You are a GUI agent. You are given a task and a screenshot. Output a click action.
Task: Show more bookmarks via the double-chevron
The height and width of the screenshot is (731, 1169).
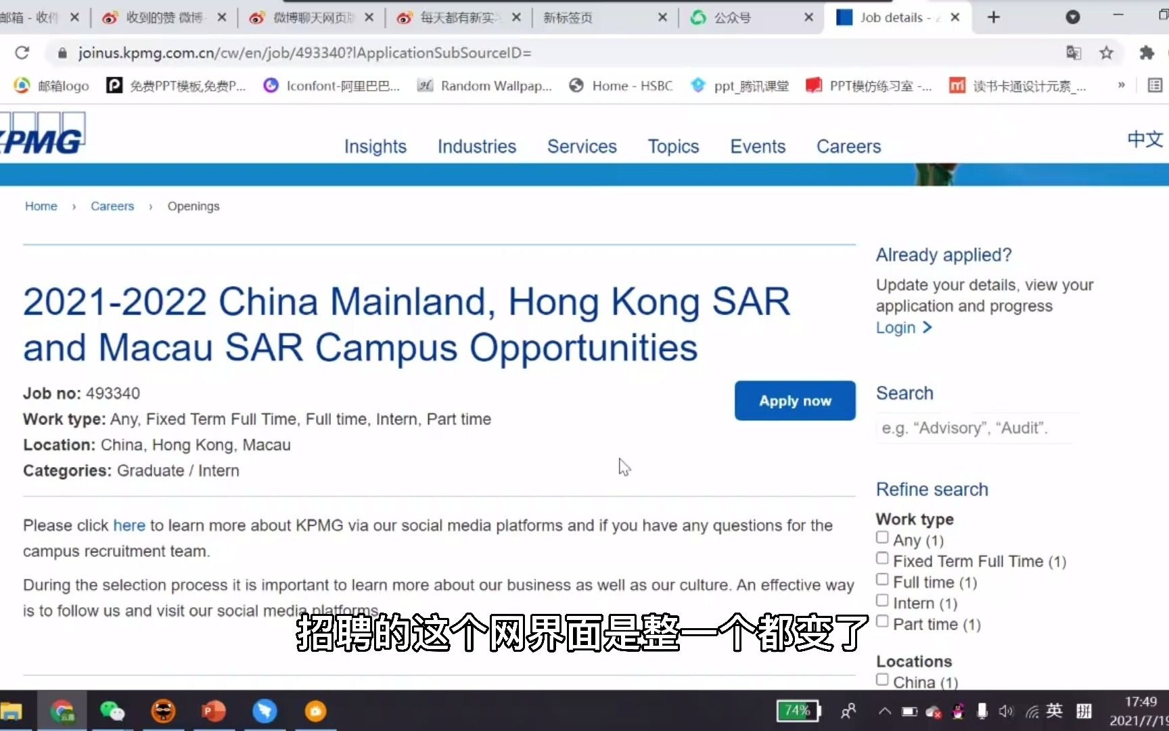[x=1121, y=85]
